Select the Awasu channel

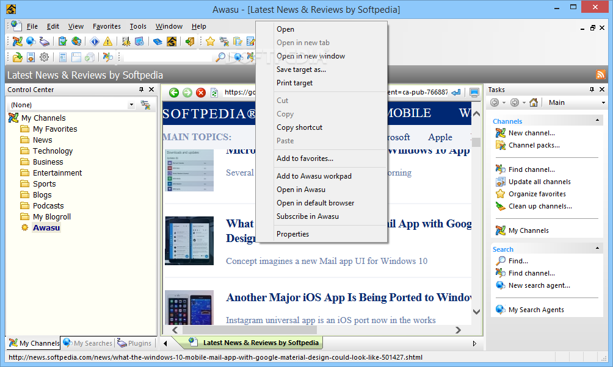(46, 227)
